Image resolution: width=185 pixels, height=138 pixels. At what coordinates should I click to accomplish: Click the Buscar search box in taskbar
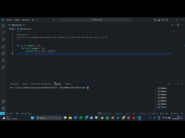tap(49, 118)
